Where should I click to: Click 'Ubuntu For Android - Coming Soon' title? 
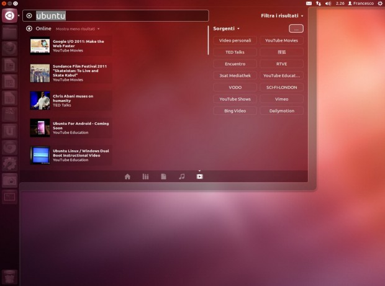pyautogui.click(x=81, y=125)
